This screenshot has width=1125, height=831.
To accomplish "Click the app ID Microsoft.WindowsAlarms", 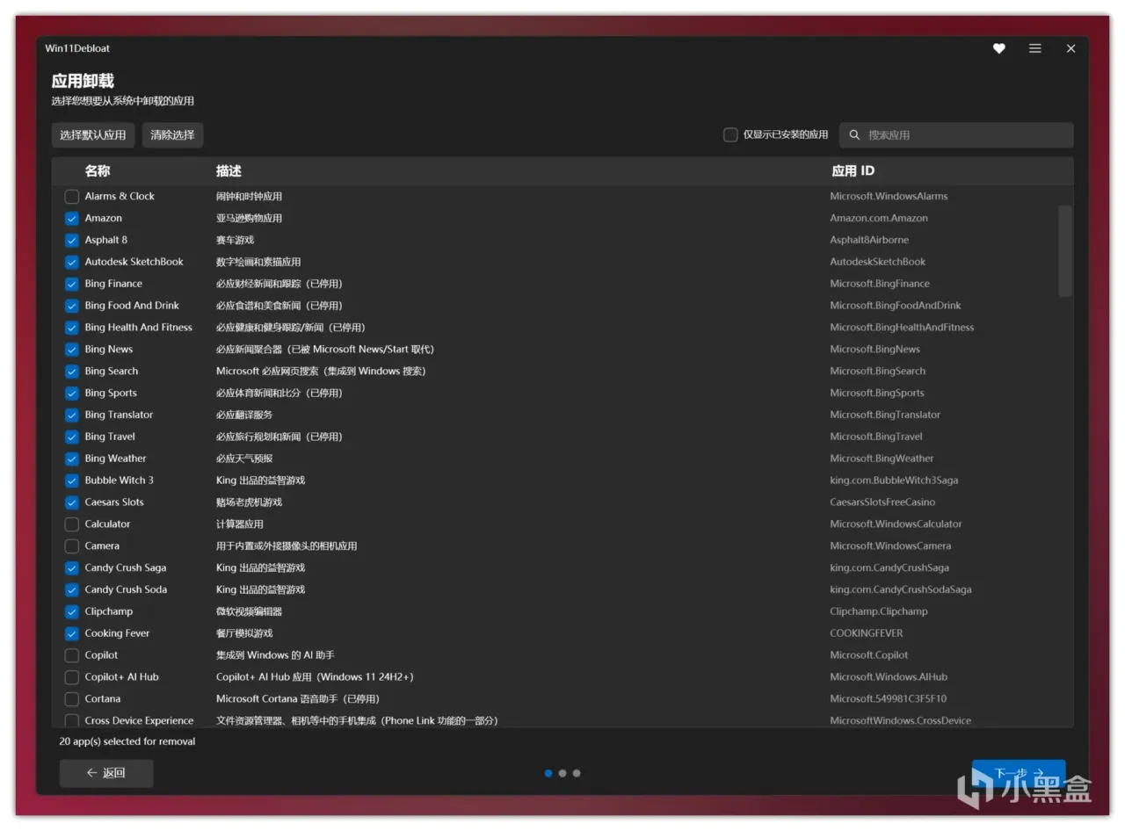I will (x=889, y=196).
